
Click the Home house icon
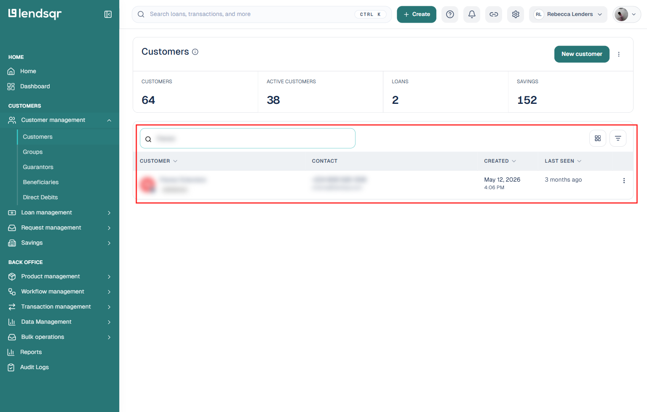pyautogui.click(x=11, y=71)
